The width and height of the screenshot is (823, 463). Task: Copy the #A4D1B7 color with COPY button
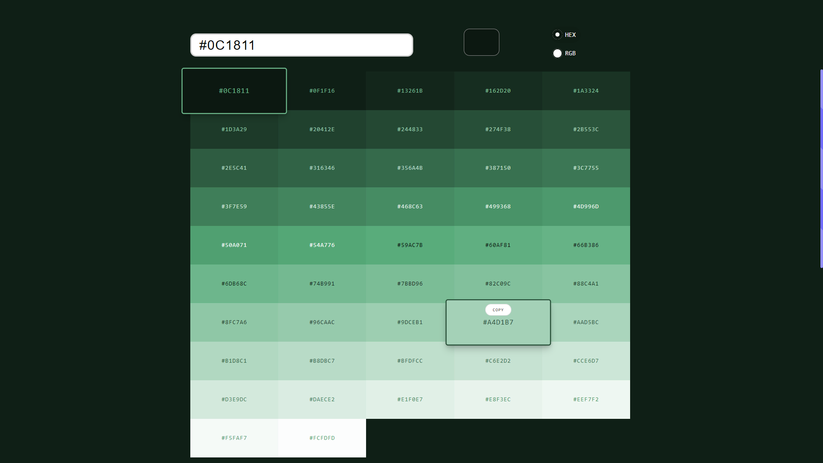pyautogui.click(x=498, y=310)
